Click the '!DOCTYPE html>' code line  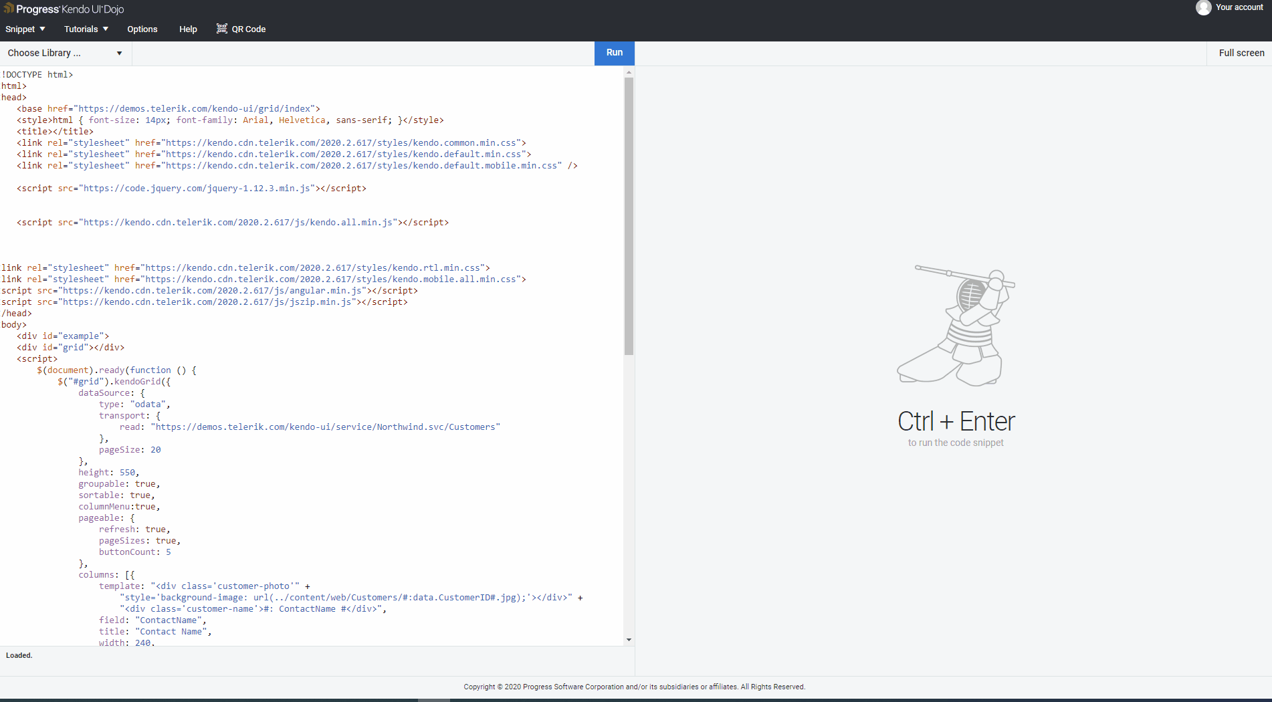click(x=37, y=75)
